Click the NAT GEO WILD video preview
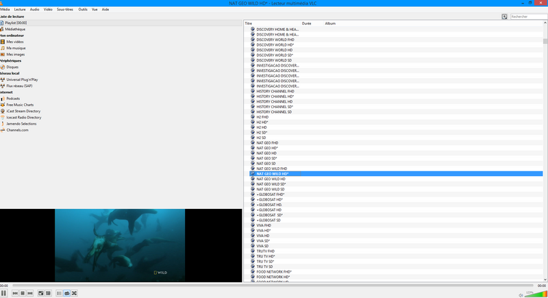Image resolution: width=548 pixels, height=298 pixels. tap(120, 245)
